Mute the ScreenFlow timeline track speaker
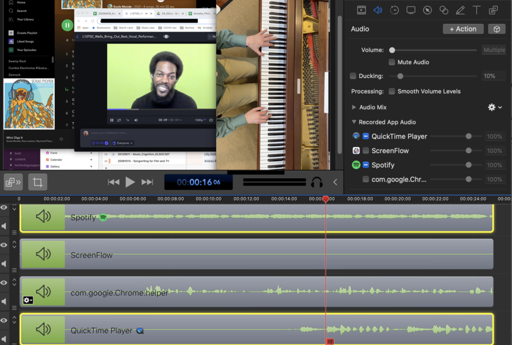This screenshot has height=345, width=512. 4,264
